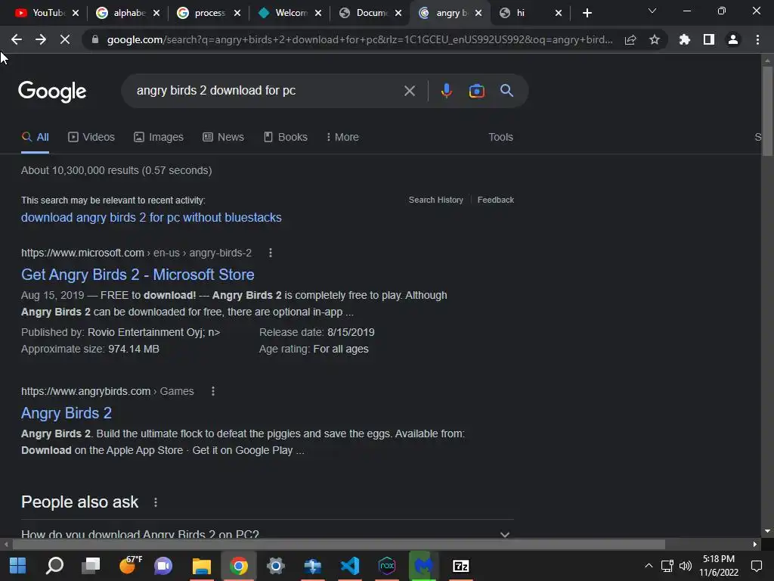Share this page from the address bar

click(630, 39)
